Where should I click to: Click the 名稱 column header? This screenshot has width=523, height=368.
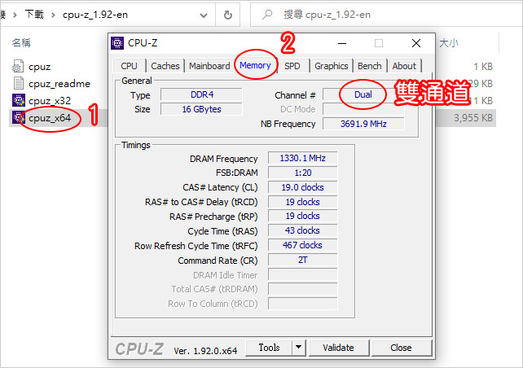pyautogui.click(x=21, y=42)
